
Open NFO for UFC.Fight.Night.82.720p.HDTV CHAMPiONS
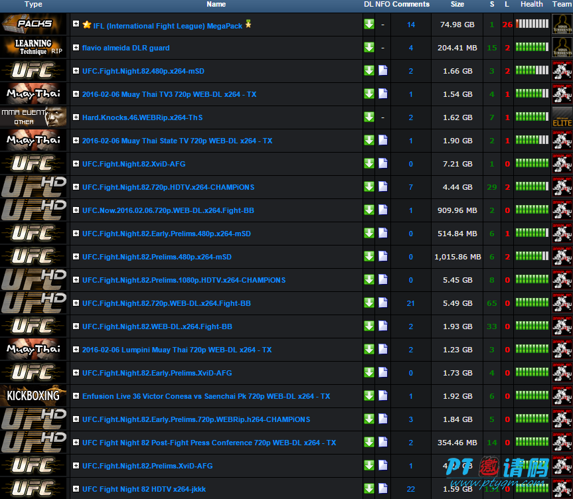(x=382, y=186)
